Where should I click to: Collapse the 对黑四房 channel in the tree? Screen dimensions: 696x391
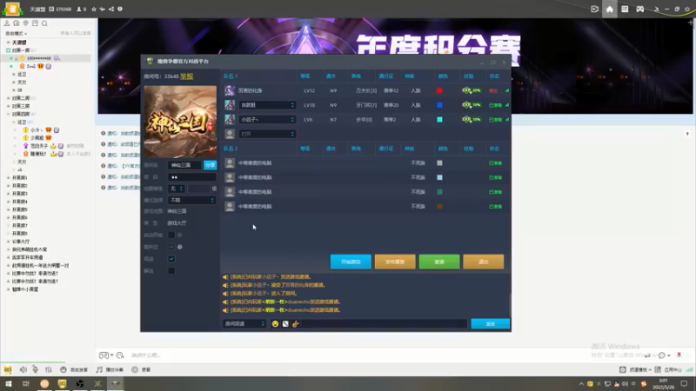tap(9, 115)
